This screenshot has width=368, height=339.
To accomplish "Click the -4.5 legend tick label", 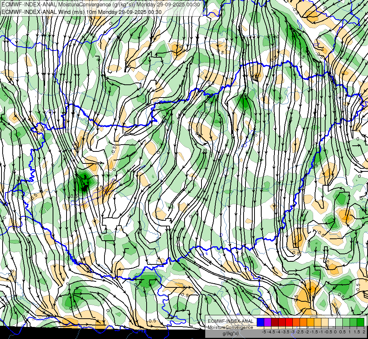I will click(271, 332).
